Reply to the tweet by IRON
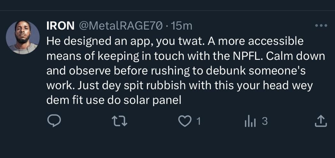The height and width of the screenshot is (158, 335). click(x=52, y=121)
